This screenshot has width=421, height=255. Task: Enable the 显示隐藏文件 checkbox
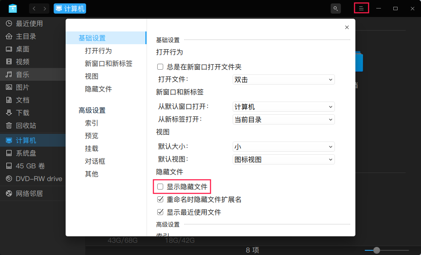pos(160,187)
